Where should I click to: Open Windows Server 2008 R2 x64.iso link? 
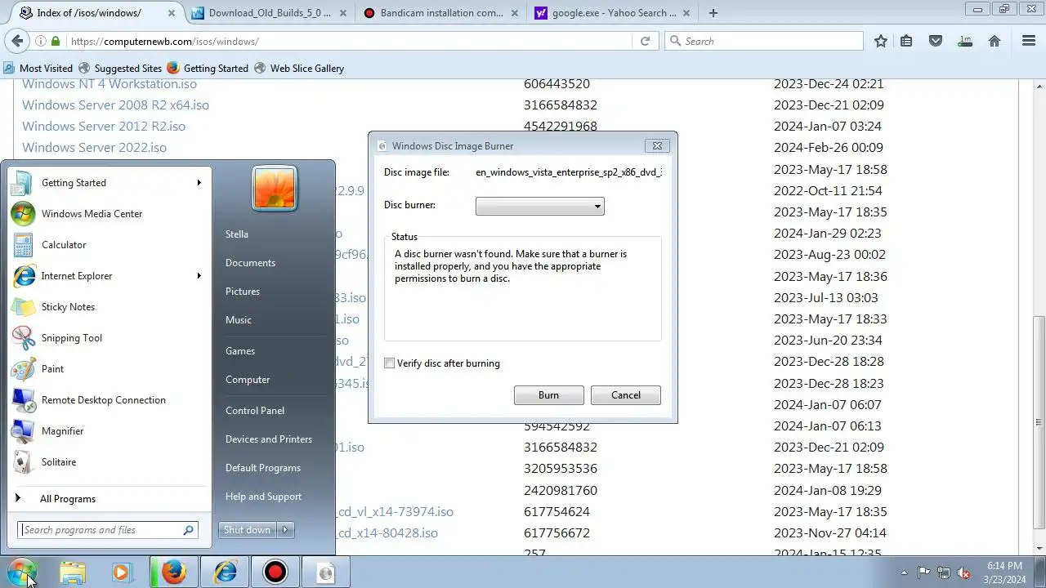click(x=115, y=105)
